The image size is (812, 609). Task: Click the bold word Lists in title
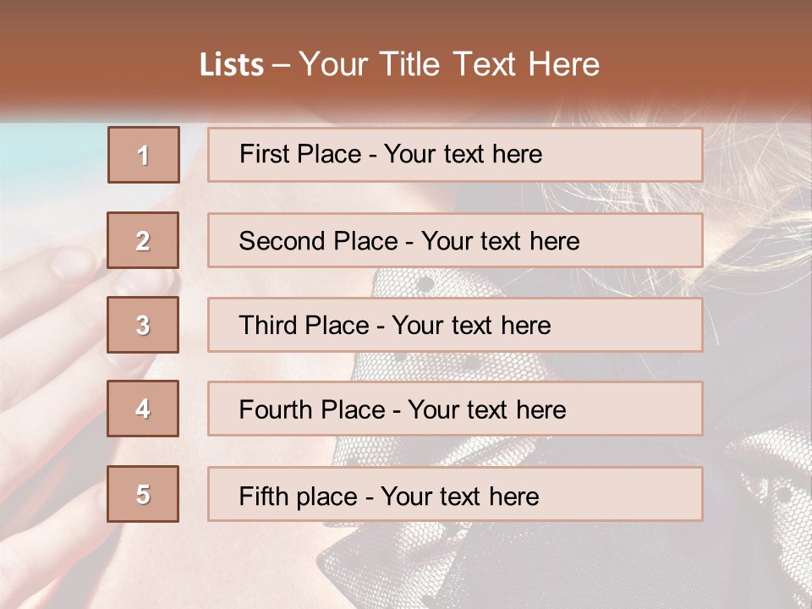[x=232, y=65]
